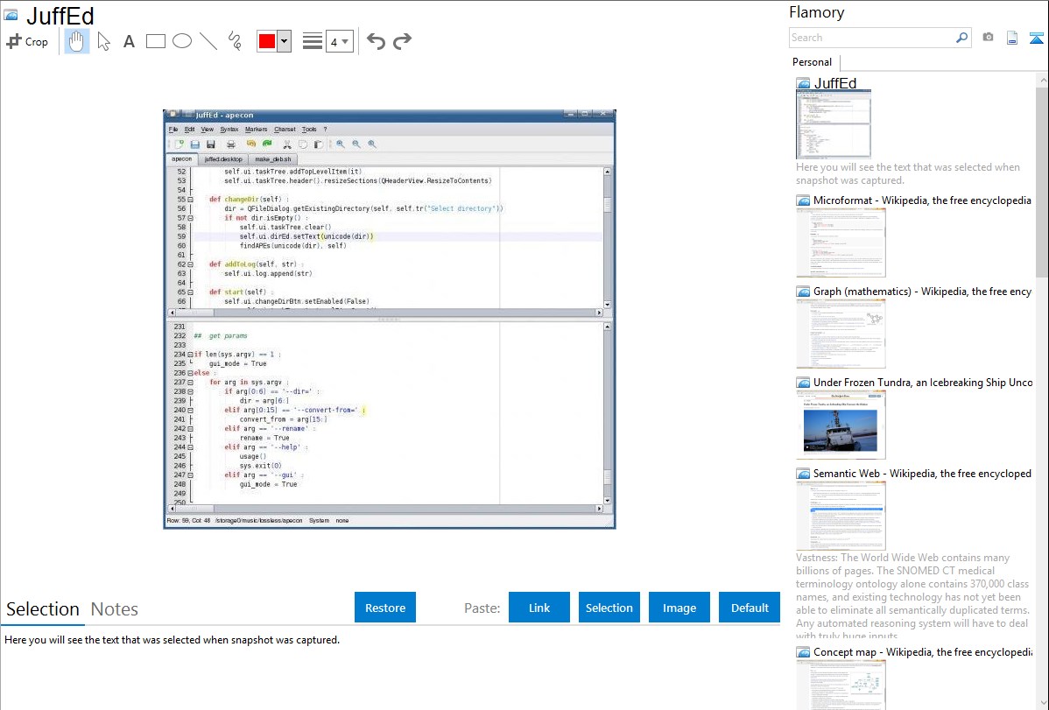Click the Restore button
The width and height of the screenshot is (1049, 710).
point(385,608)
